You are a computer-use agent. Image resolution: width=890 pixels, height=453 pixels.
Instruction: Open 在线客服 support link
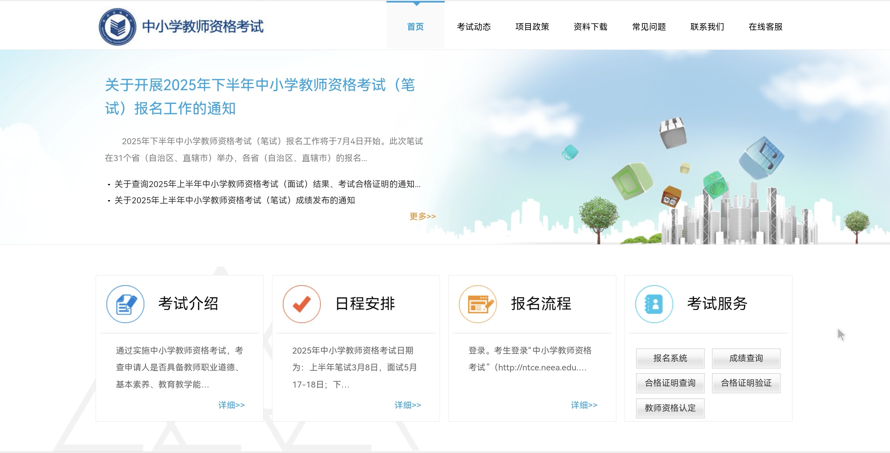(x=765, y=27)
